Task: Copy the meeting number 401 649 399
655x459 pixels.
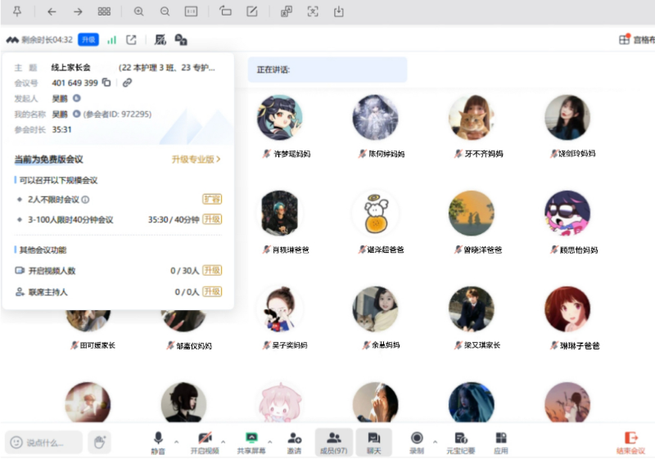Action: click(x=106, y=83)
